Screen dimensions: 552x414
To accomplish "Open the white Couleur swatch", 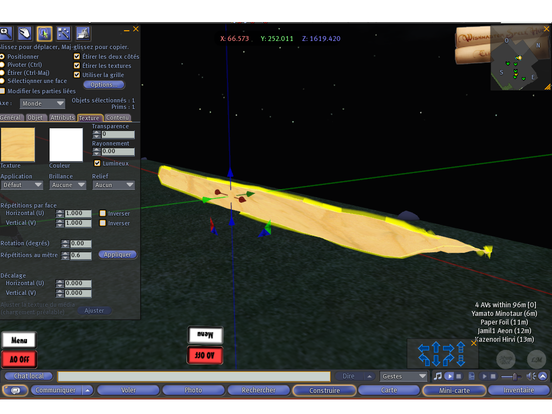I will (66, 144).
